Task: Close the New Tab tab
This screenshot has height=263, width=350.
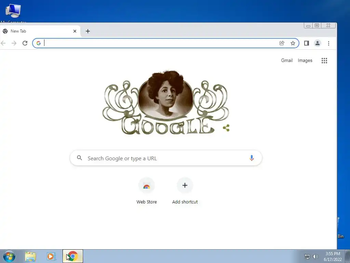Action: (x=75, y=31)
